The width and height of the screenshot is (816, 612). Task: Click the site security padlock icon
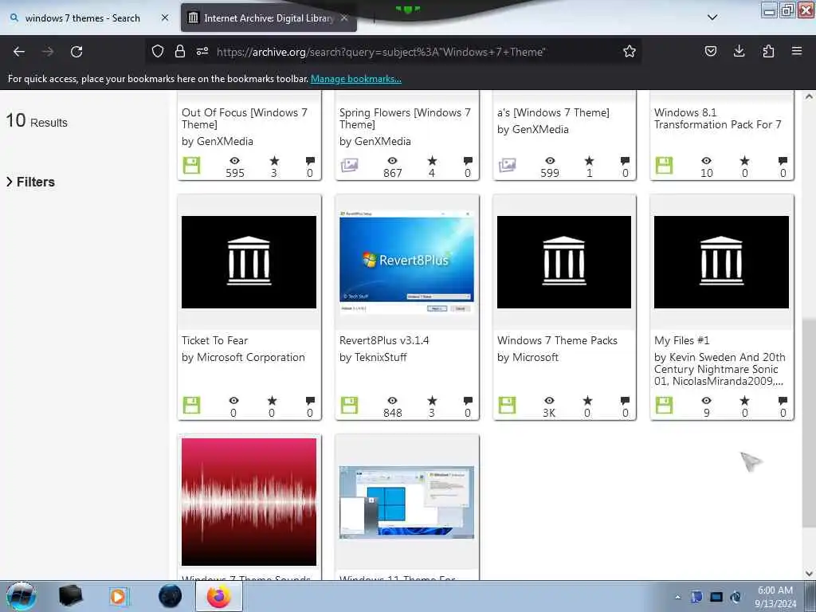pos(180,51)
